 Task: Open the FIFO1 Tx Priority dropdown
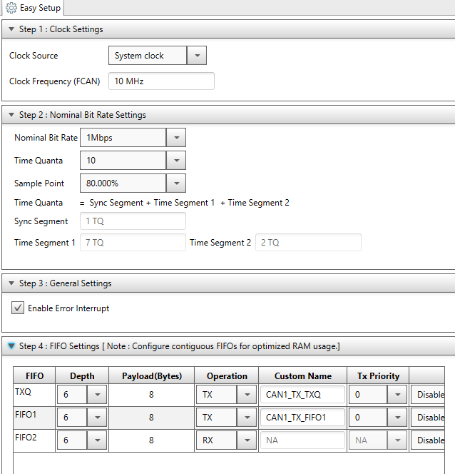click(x=397, y=418)
